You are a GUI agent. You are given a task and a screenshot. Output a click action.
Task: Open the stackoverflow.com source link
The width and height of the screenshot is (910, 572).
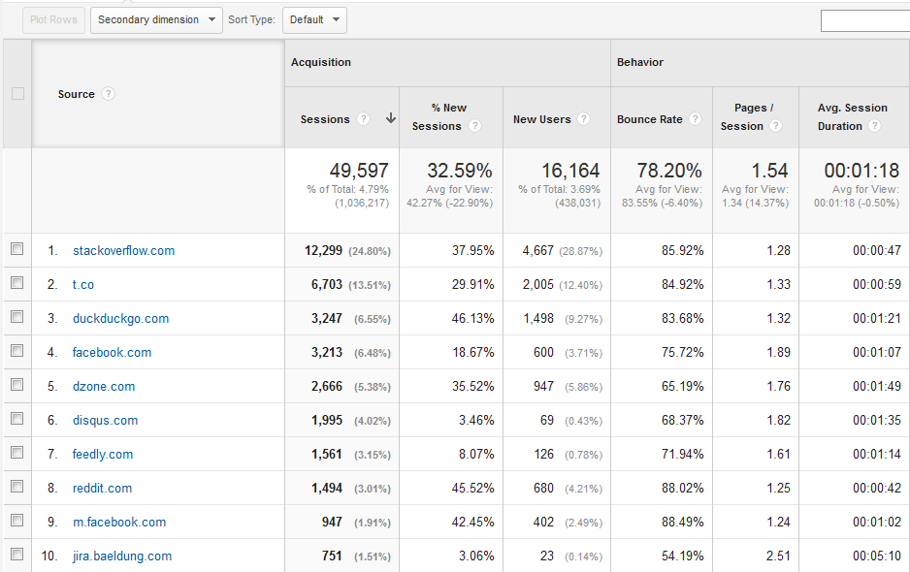123,250
